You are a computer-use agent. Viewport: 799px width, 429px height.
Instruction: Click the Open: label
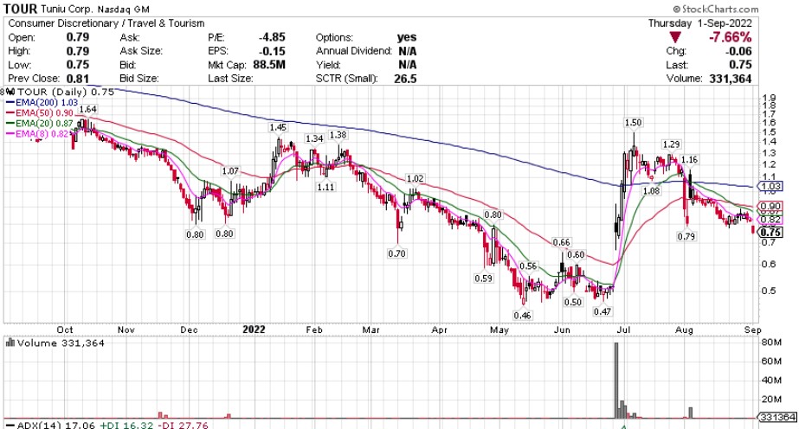pos(22,38)
